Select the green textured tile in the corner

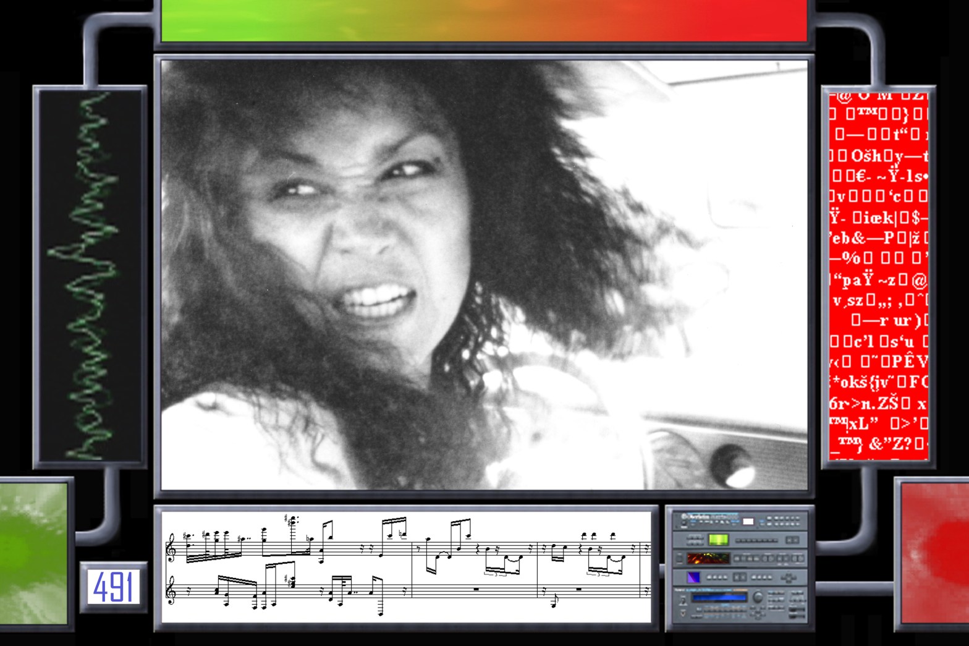pyautogui.click(x=33, y=553)
